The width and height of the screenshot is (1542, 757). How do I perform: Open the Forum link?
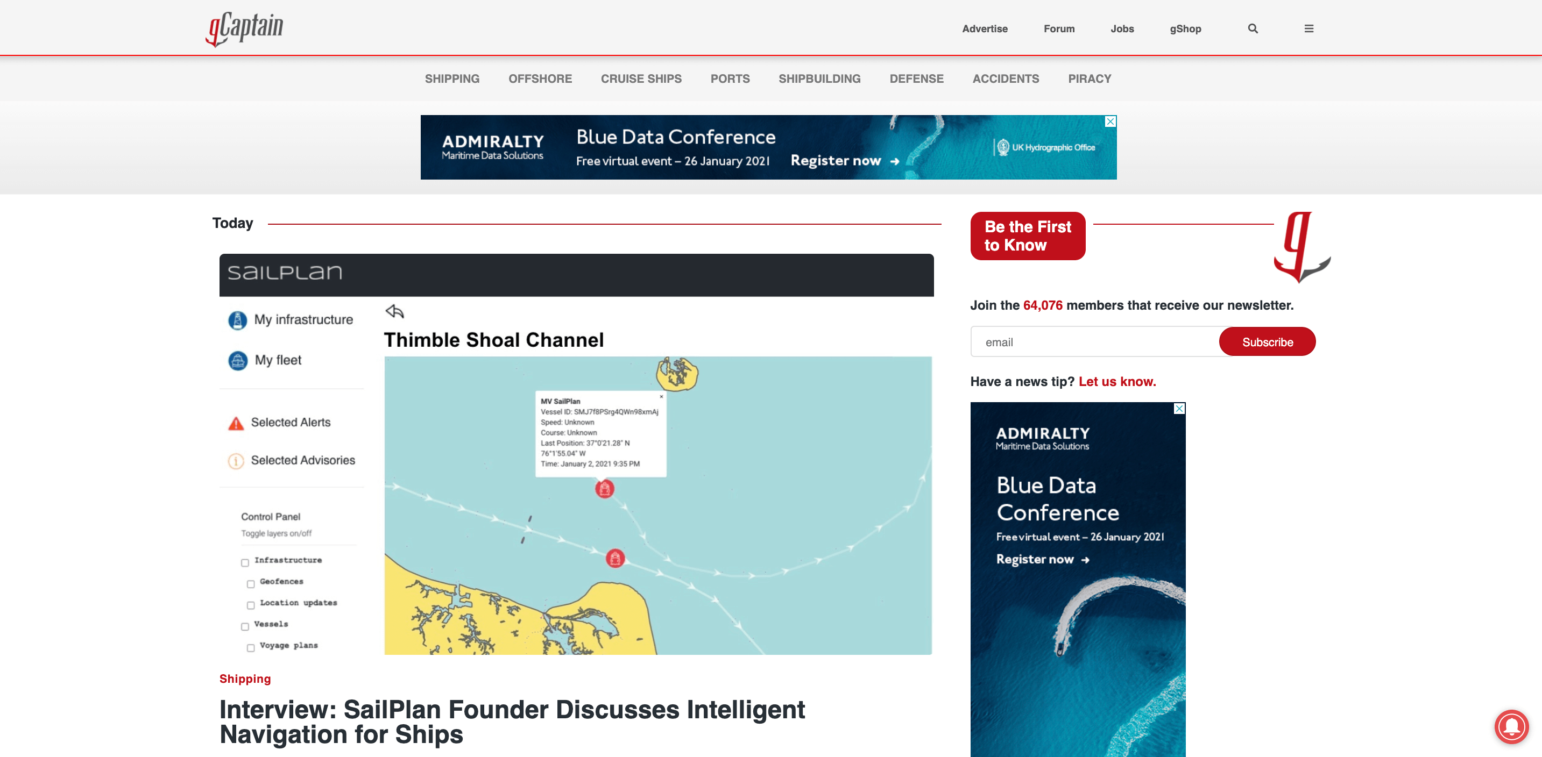pos(1059,28)
